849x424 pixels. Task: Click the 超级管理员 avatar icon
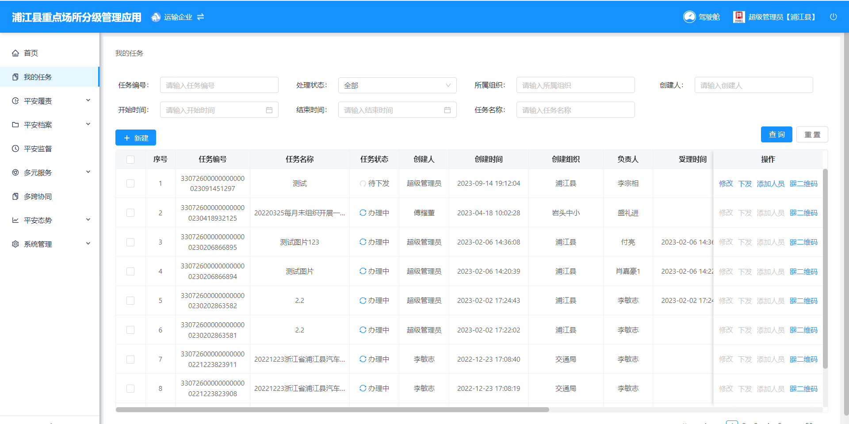tap(738, 17)
